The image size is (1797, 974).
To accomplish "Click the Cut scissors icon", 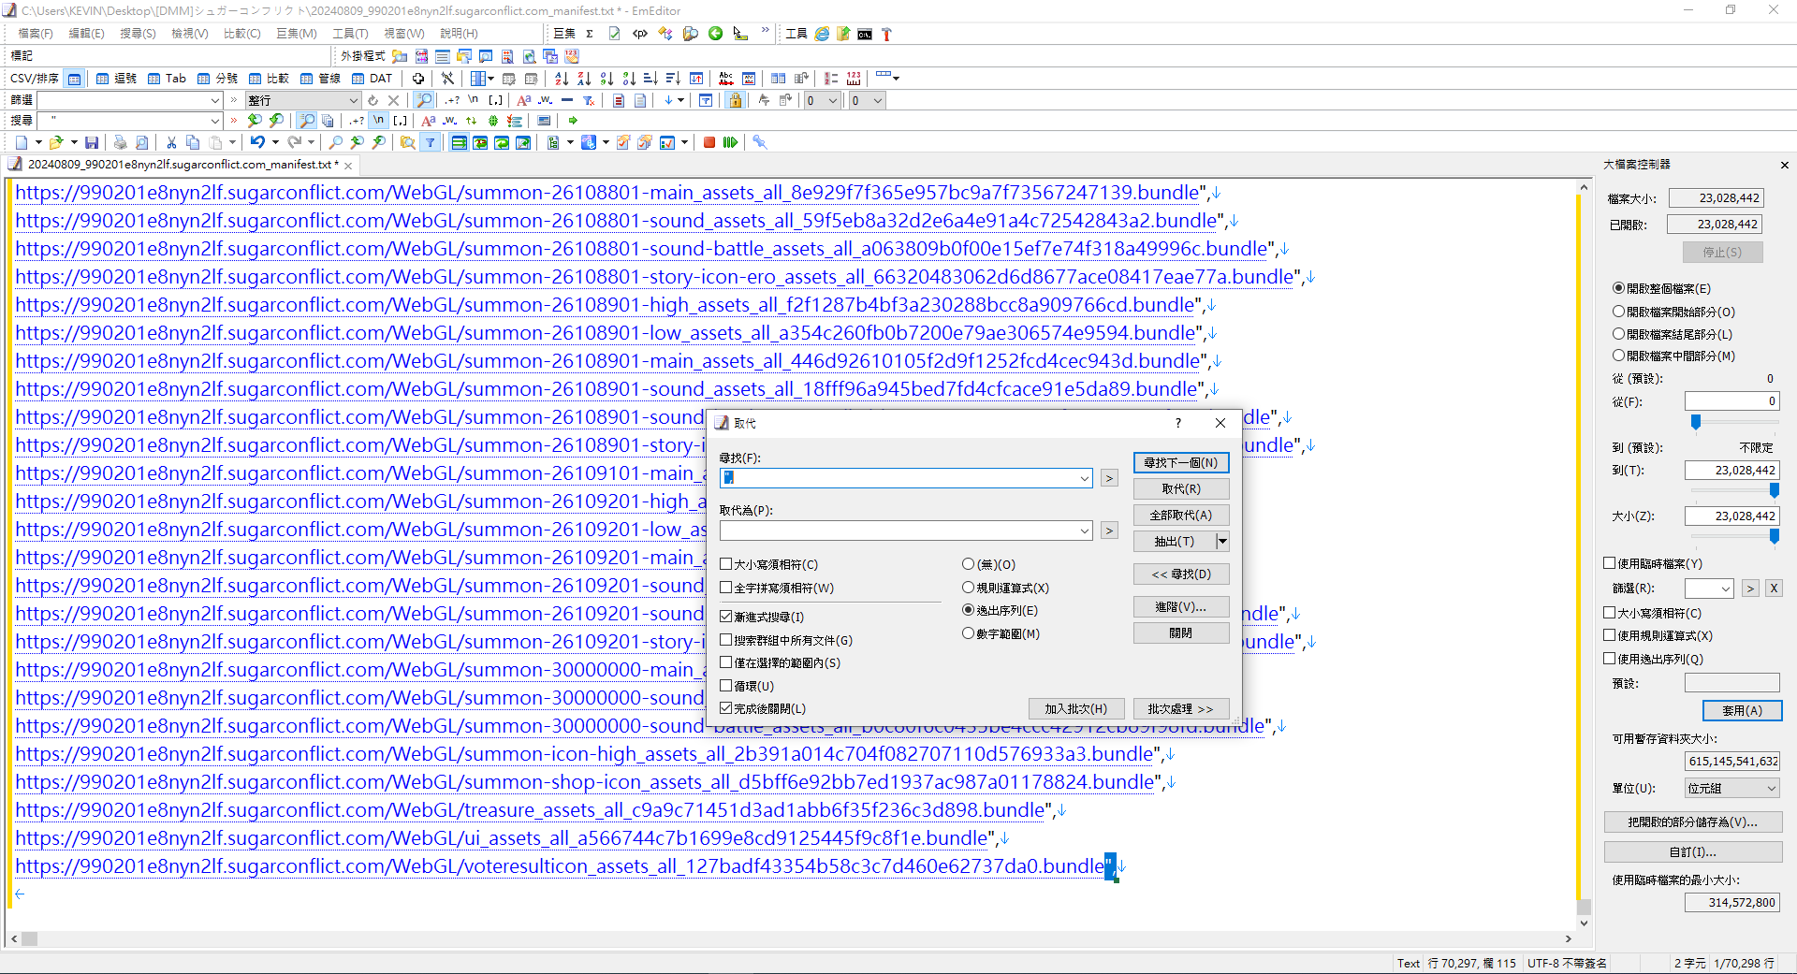I will [171, 143].
